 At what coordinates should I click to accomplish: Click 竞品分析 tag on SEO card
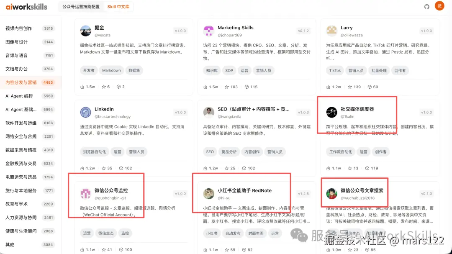pos(229,151)
